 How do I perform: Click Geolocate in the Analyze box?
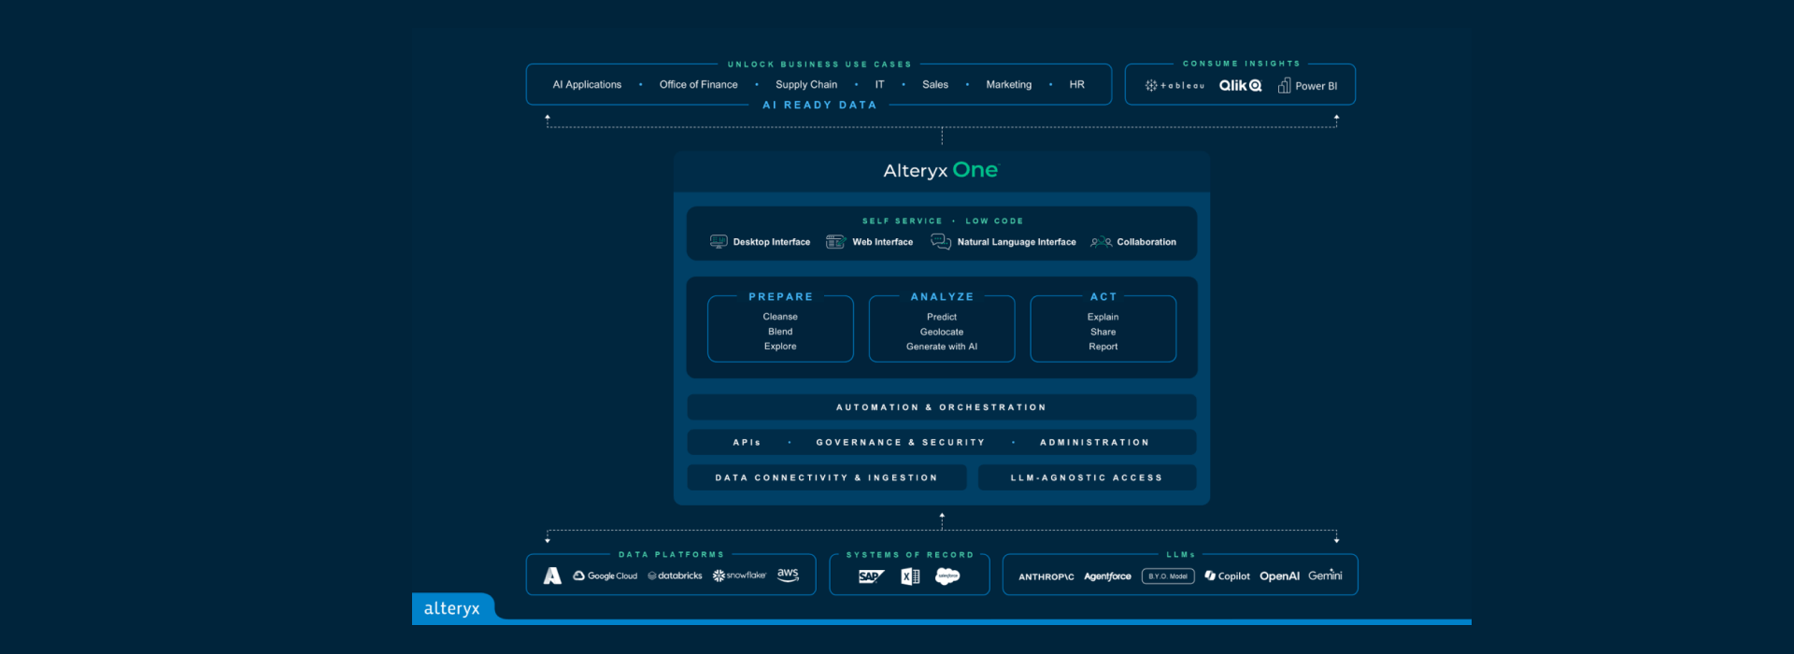pyautogui.click(x=942, y=332)
